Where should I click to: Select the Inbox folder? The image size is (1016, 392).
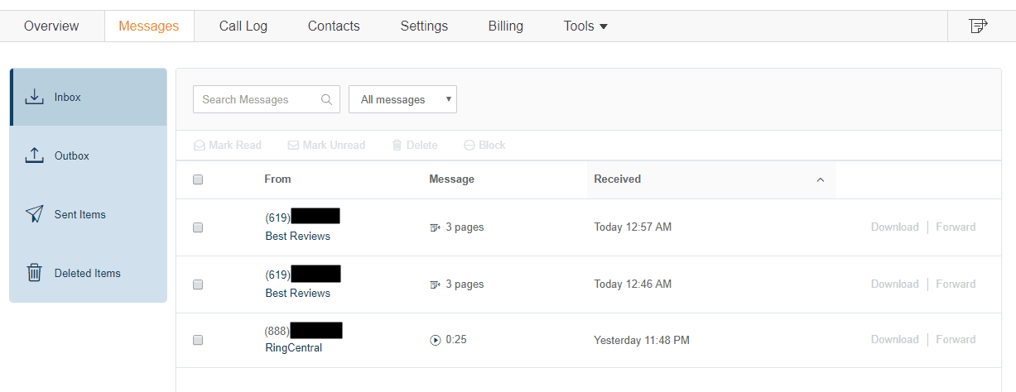(x=89, y=97)
